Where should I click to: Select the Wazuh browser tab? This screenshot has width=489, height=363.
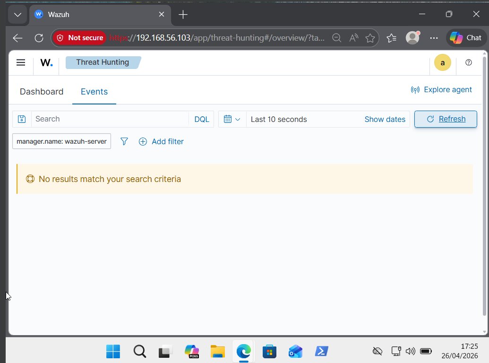[100, 15]
